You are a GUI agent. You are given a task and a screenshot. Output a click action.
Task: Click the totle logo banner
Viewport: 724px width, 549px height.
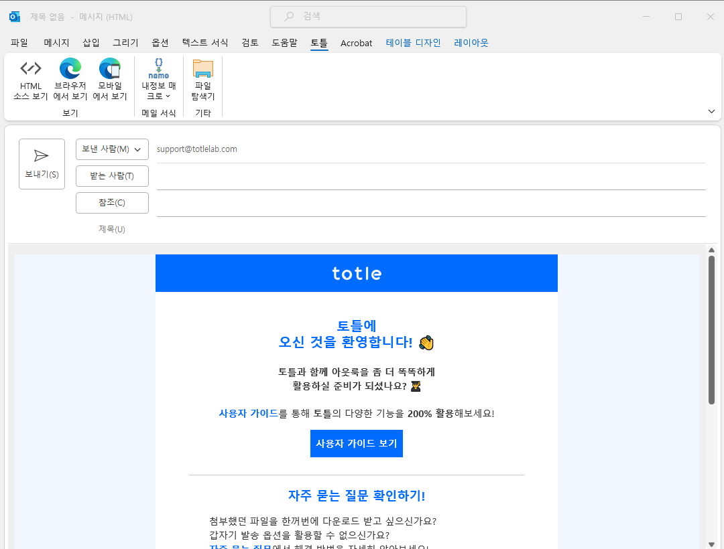pos(357,273)
